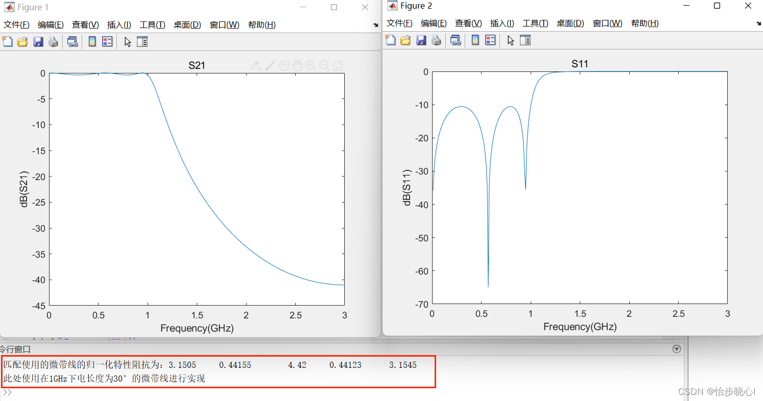Click the S11 plot title
The height and width of the screenshot is (401, 763).
(x=580, y=64)
